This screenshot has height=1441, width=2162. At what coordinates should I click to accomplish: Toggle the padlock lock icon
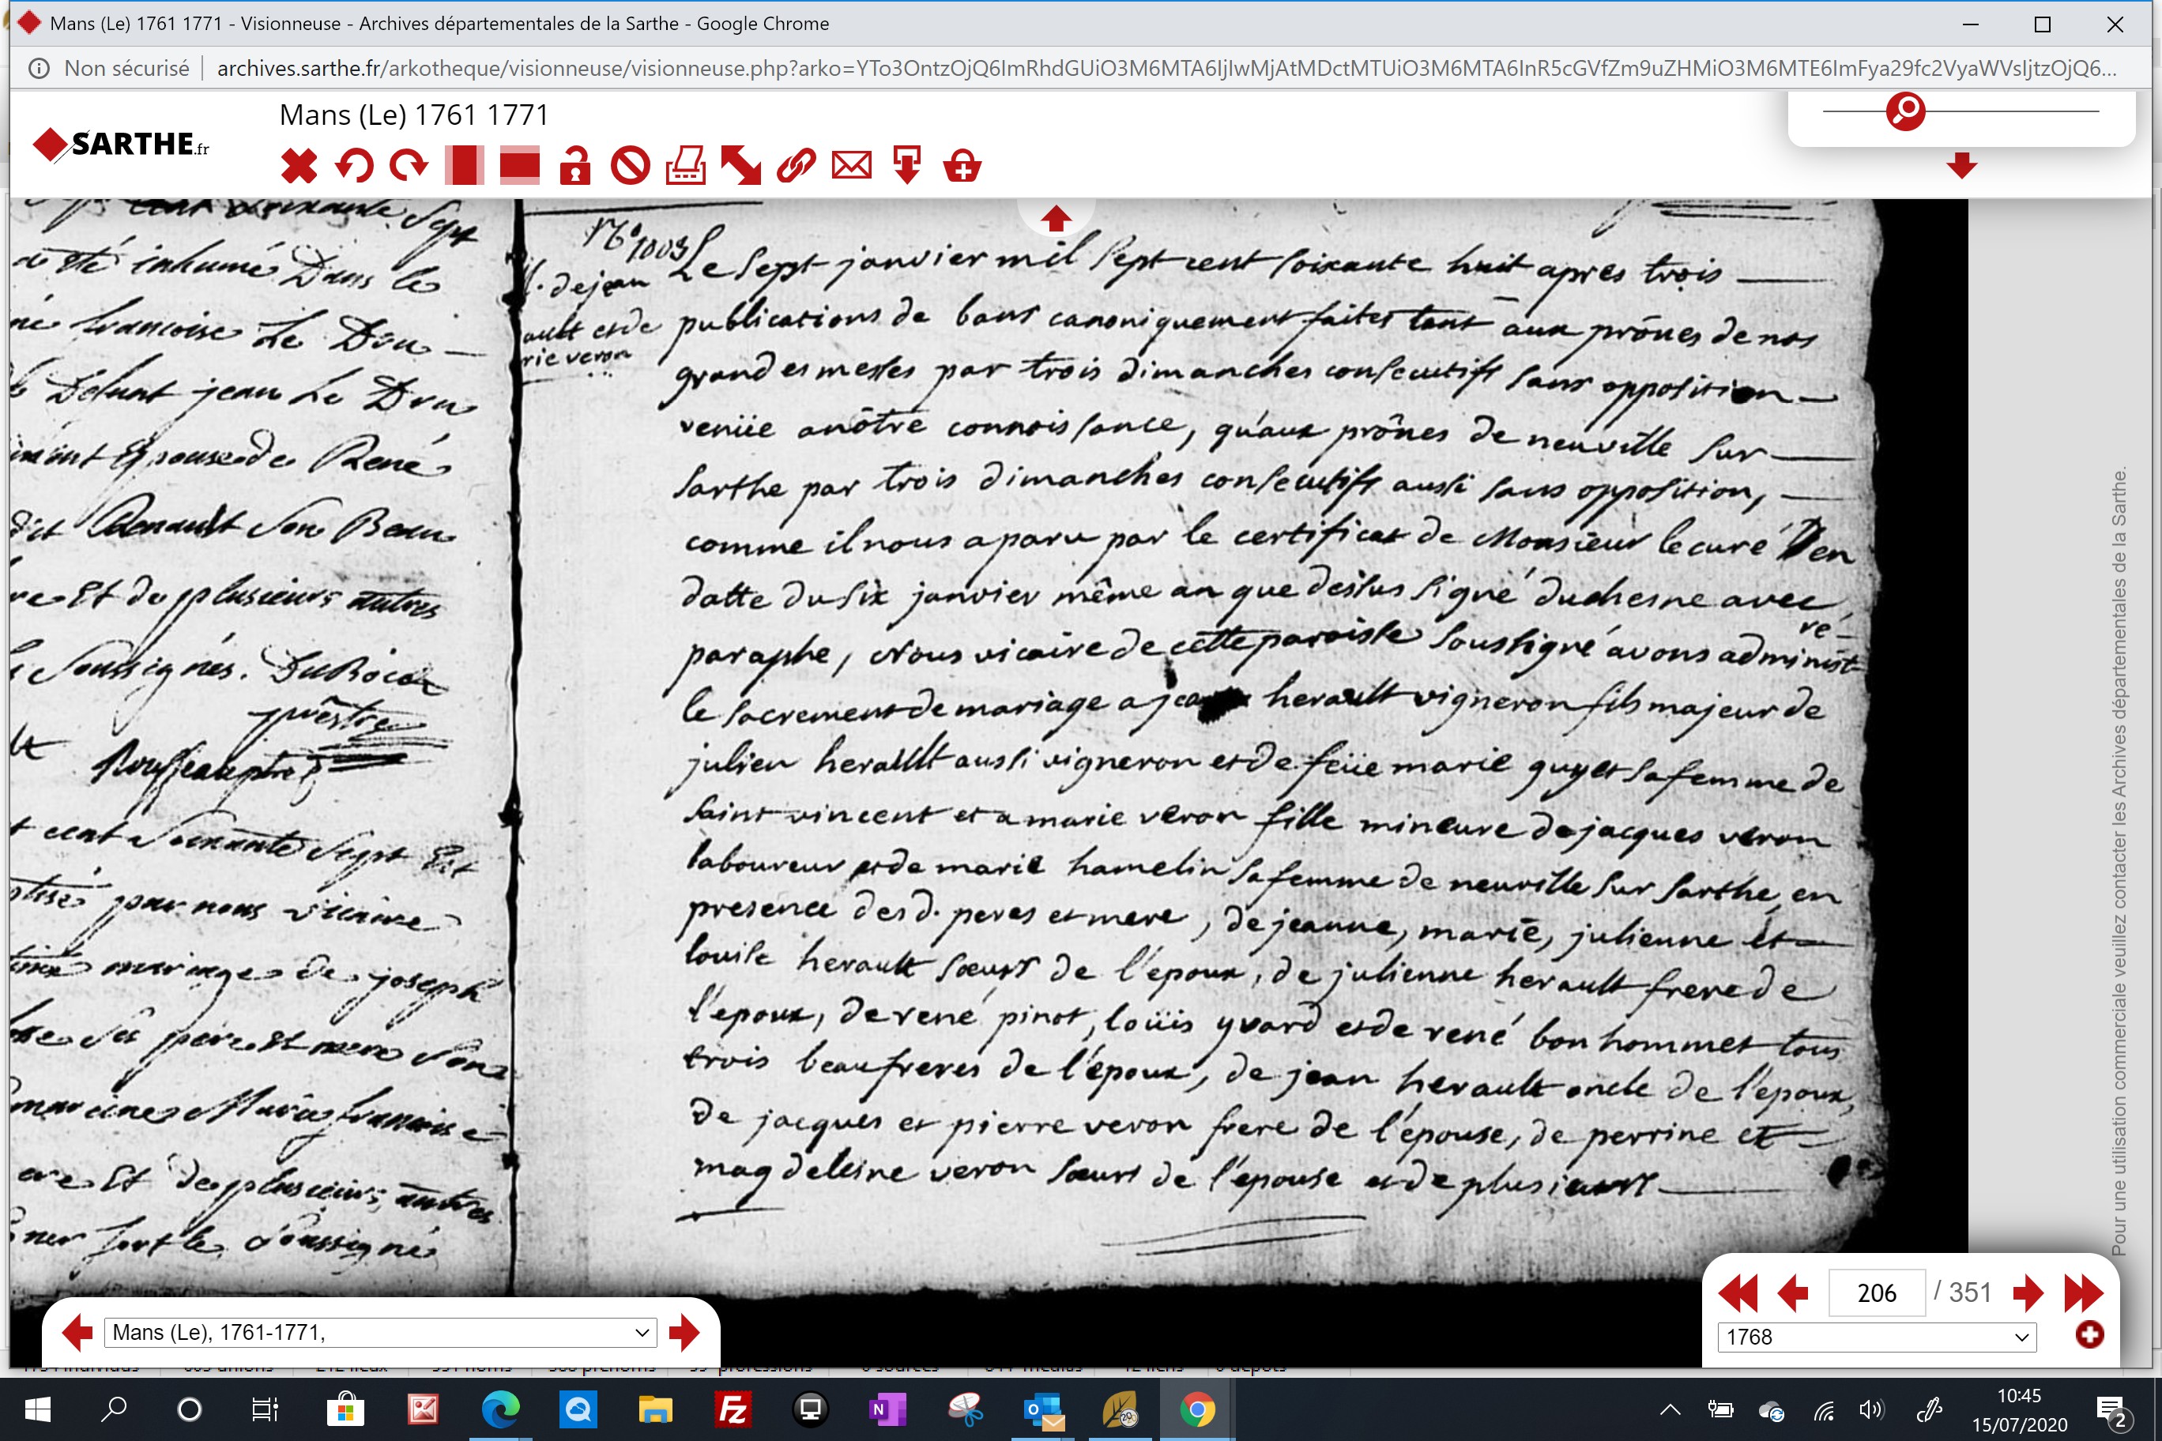click(x=575, y=167)
